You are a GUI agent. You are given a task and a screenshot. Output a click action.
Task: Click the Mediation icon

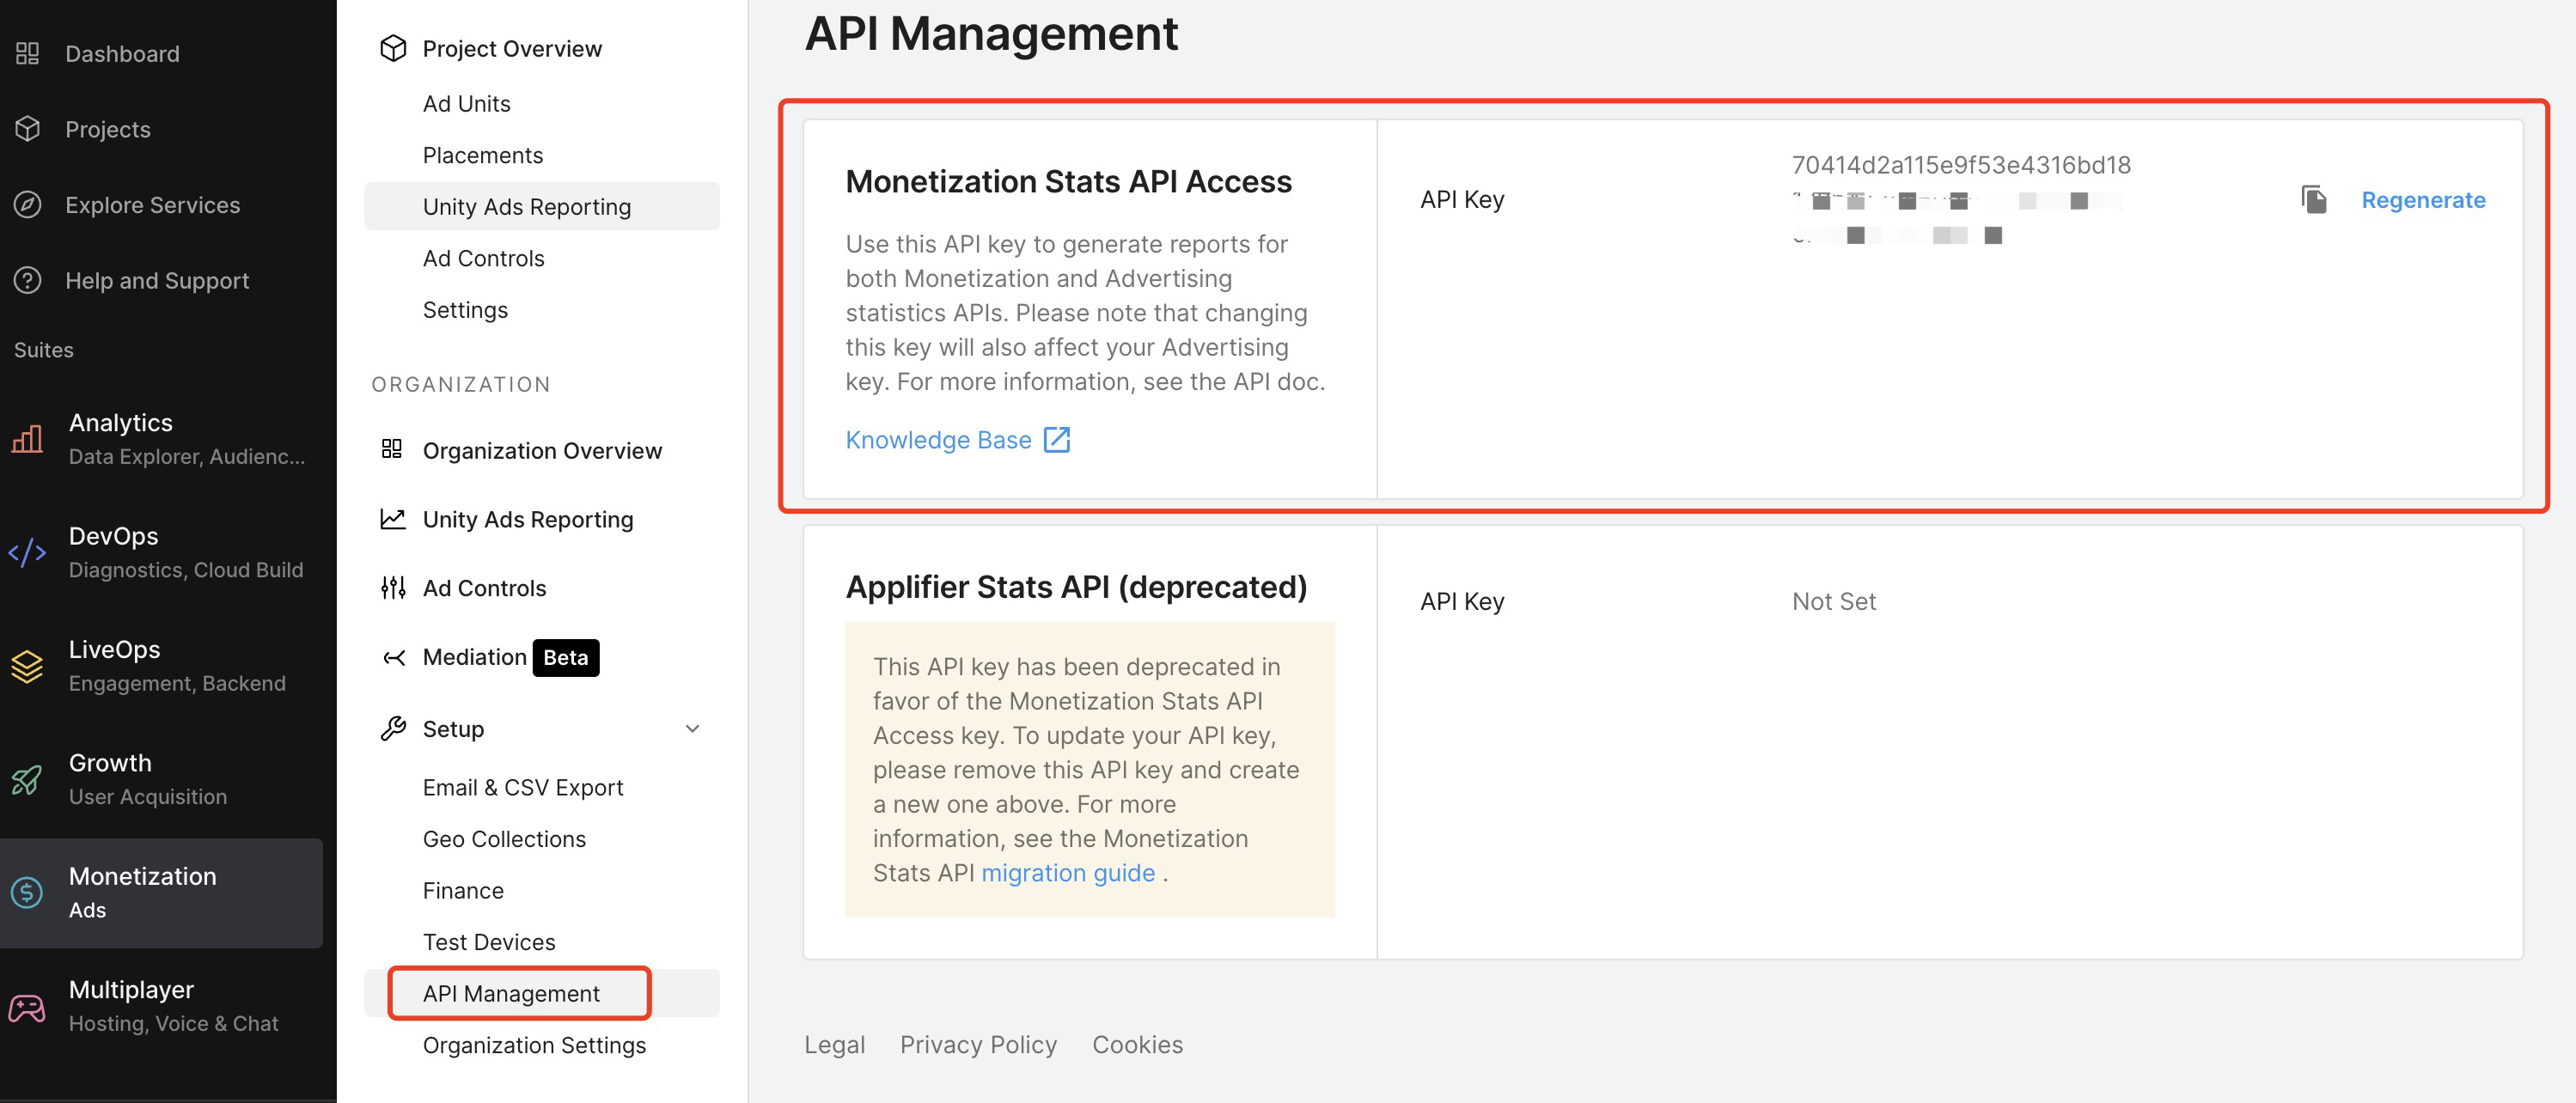pos(394,657)
